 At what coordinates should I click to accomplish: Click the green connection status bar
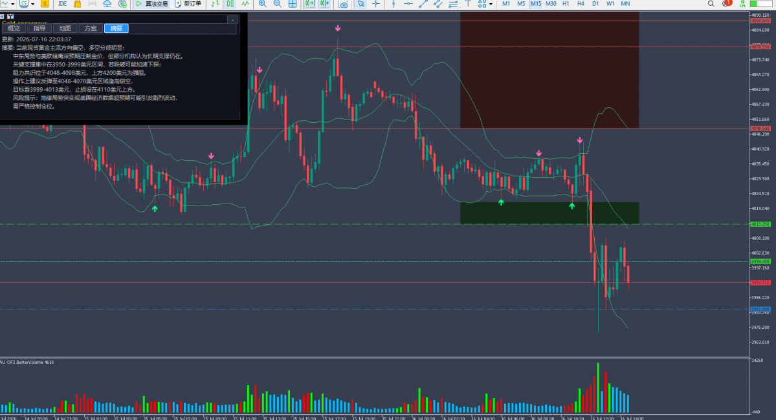760,3
